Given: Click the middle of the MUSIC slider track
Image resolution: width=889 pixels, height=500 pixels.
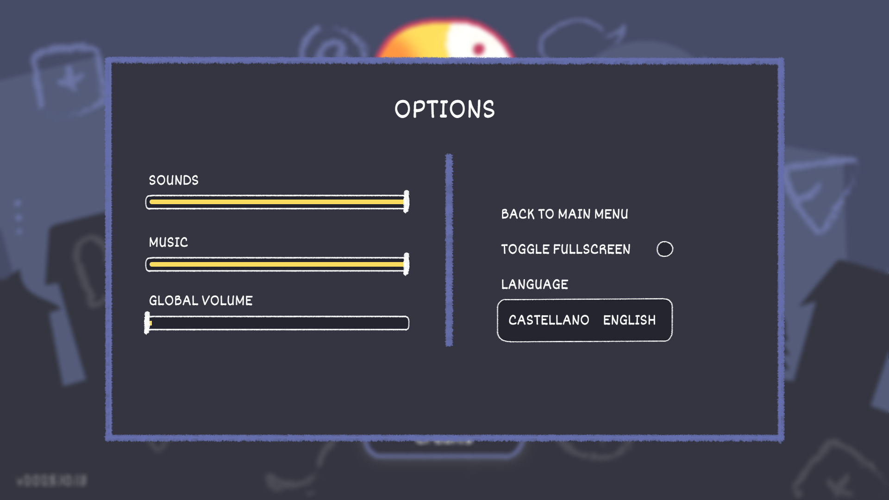Looking at the screenshot, I should point(277,264).
